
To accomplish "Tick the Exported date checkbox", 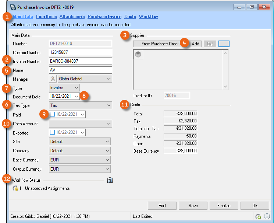I will point(52,132).
